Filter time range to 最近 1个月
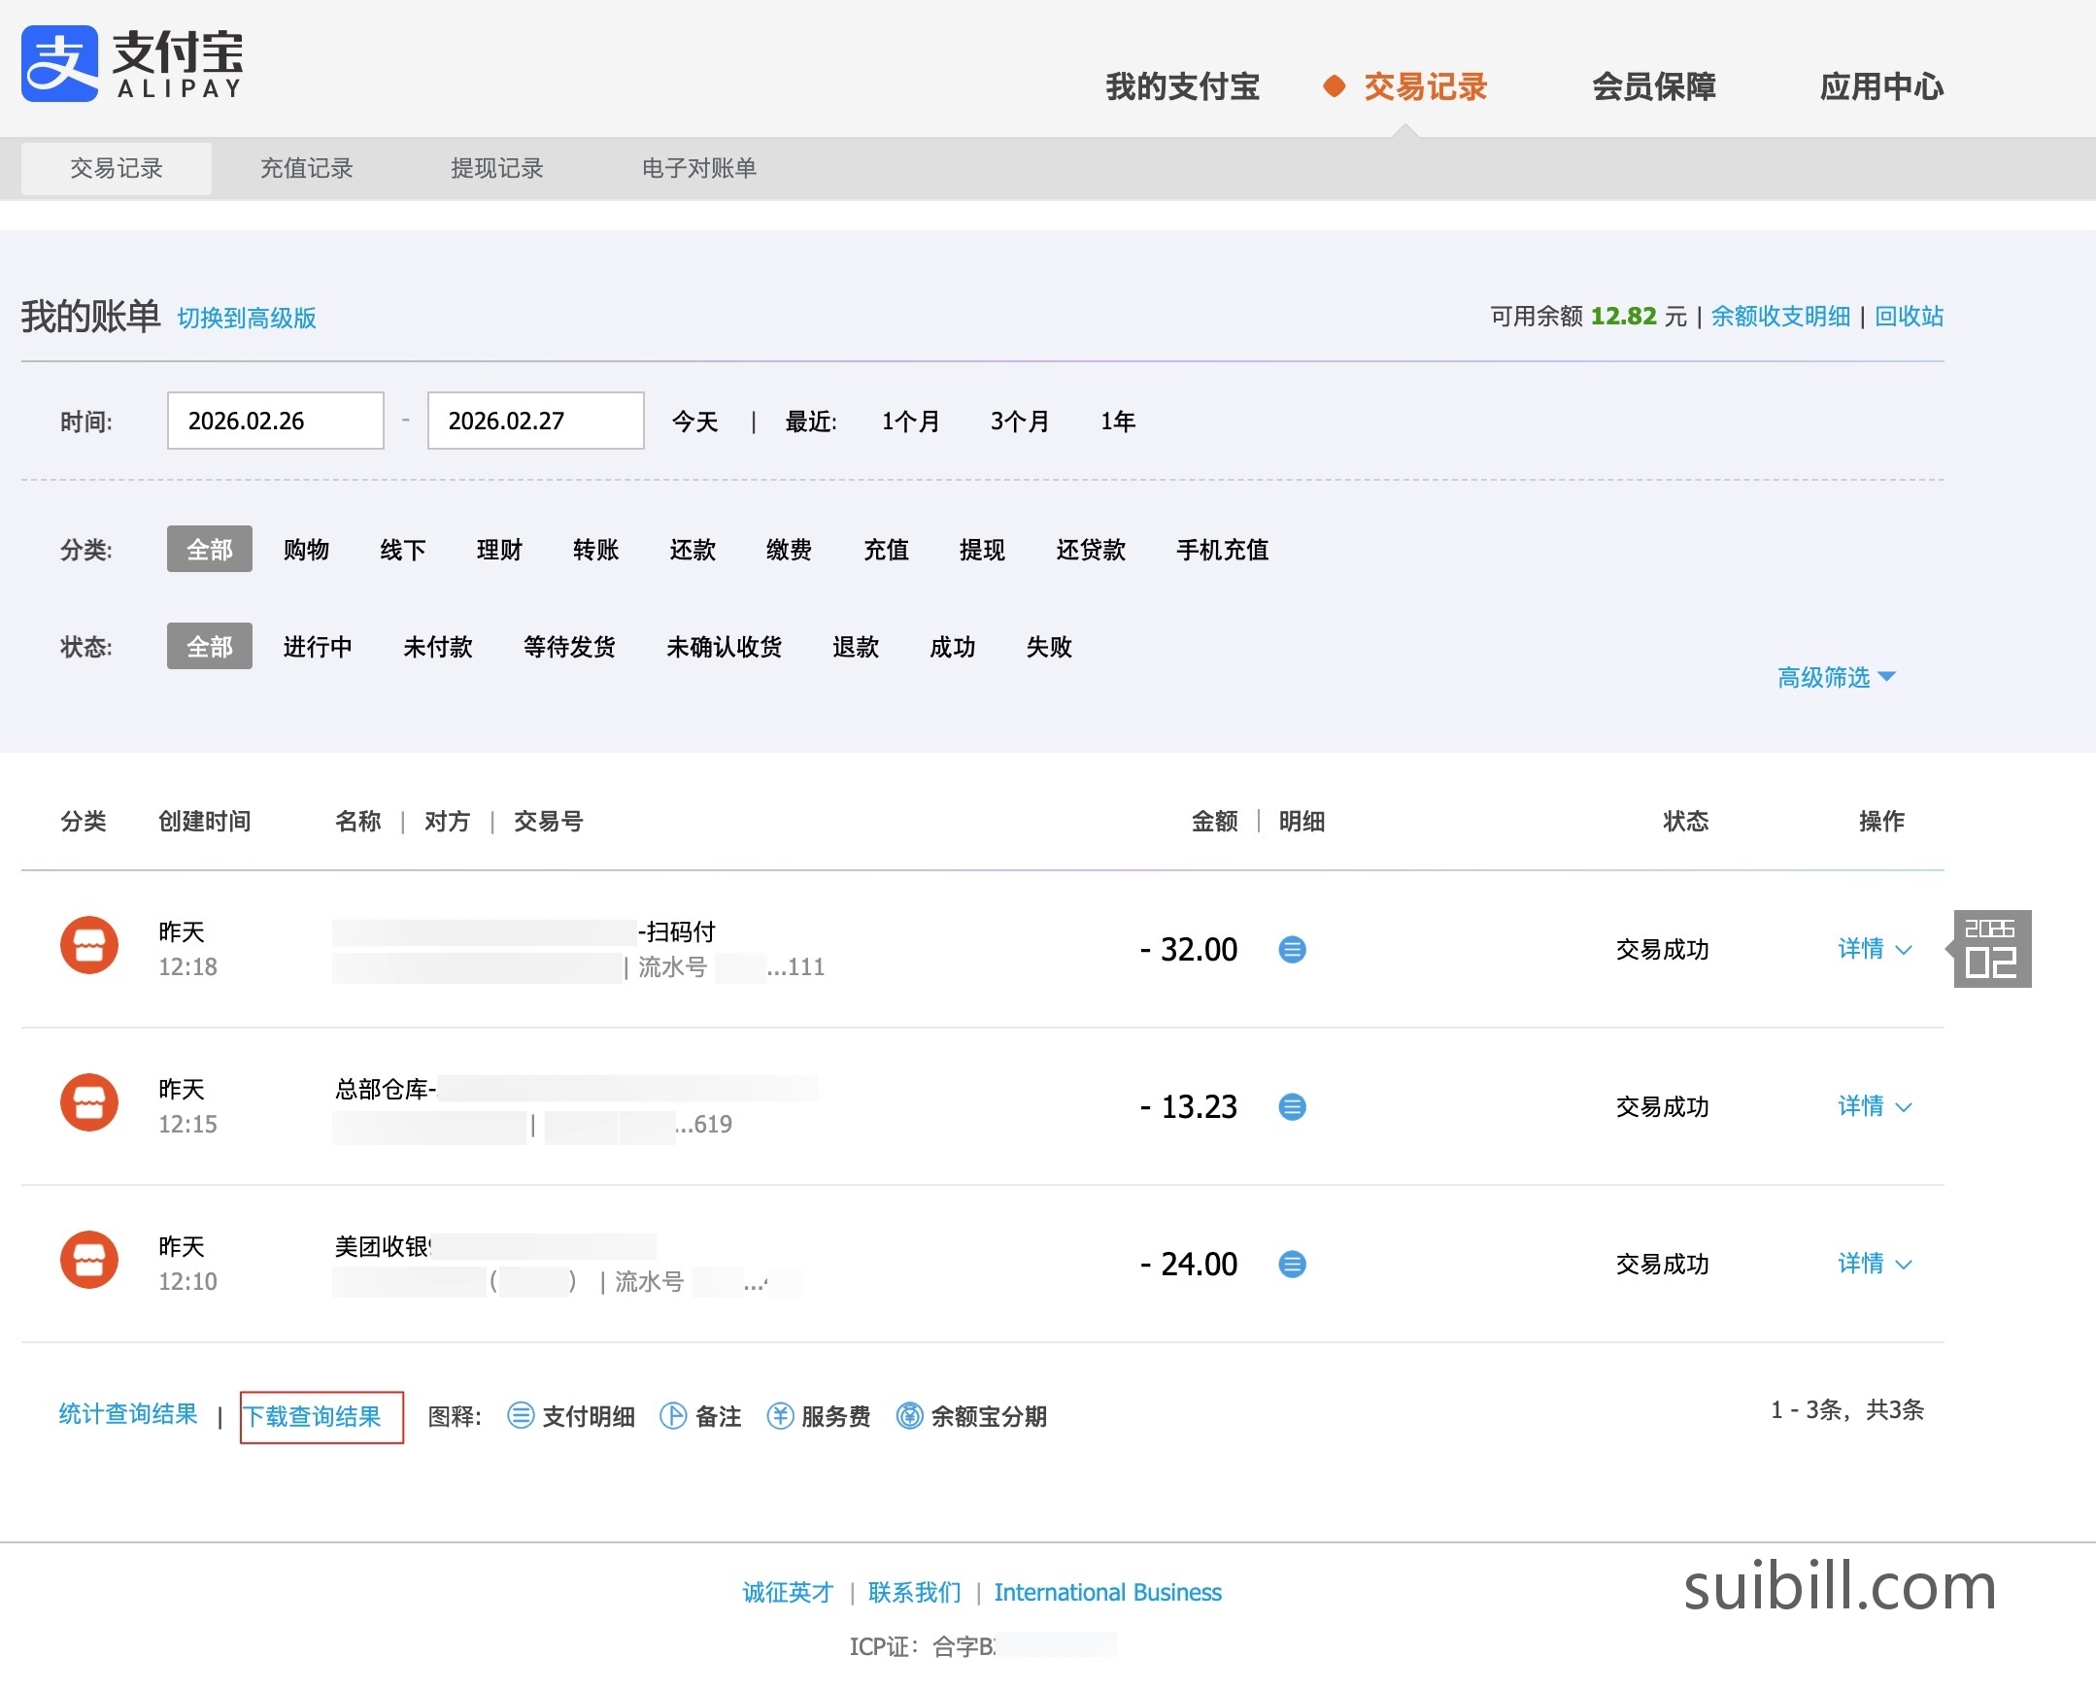Viewport: 2096px width, 1690px height. (x=910, y=422)
